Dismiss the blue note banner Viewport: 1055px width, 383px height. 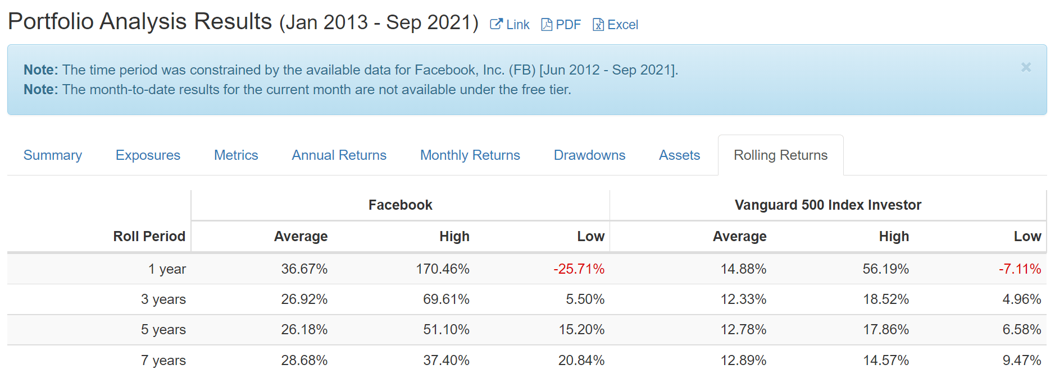(x=1026, y=67)
